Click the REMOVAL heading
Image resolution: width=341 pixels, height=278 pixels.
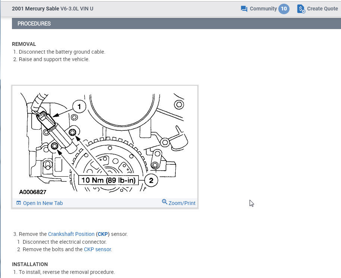24,44
